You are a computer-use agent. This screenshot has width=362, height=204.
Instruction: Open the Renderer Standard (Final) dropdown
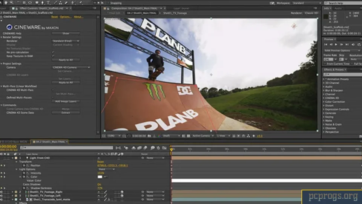click(x=66, y=41)
